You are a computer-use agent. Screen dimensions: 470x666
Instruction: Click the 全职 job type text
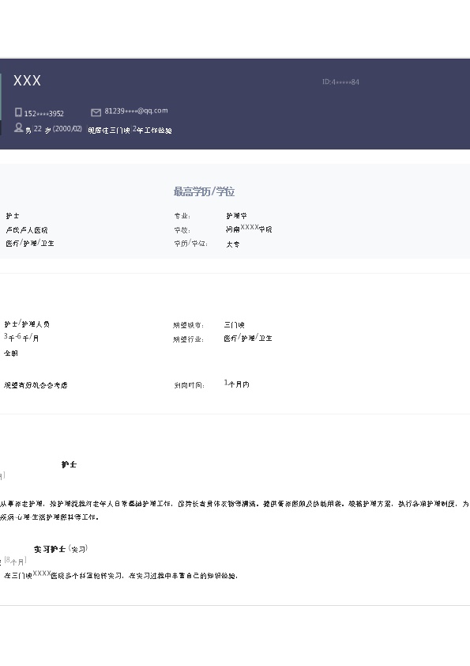tap(11, 353)
